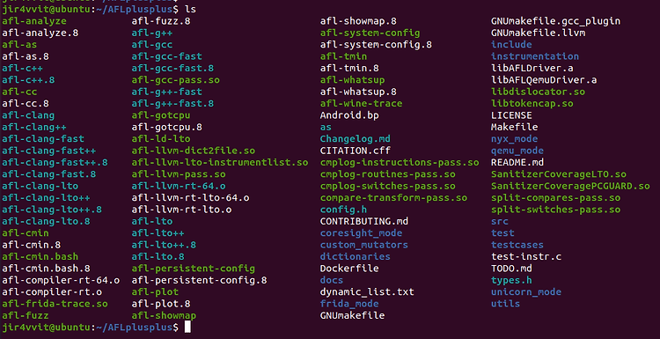Image resolution: width=660 pixels, height=339 pixels.
Task: Click the unicorn_mode directory name
Action: point(526,292)
